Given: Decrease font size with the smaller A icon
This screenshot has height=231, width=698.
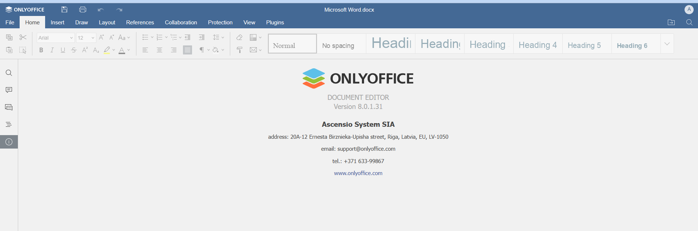Looking at the screenshot, I should click(112, 37).
